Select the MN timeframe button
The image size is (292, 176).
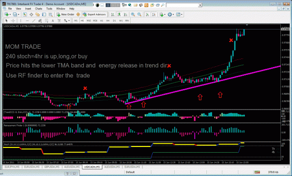(127, 21)
